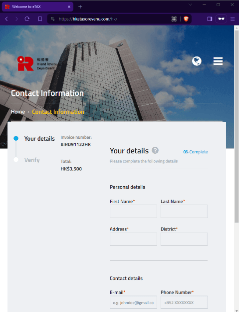239x312 pixels.
Task: Follow the Home breadcrumb link
Action: pos(18,112)
